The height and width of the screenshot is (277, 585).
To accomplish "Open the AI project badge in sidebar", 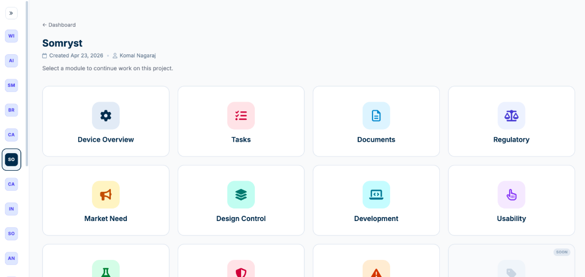I will pos(11,61).
